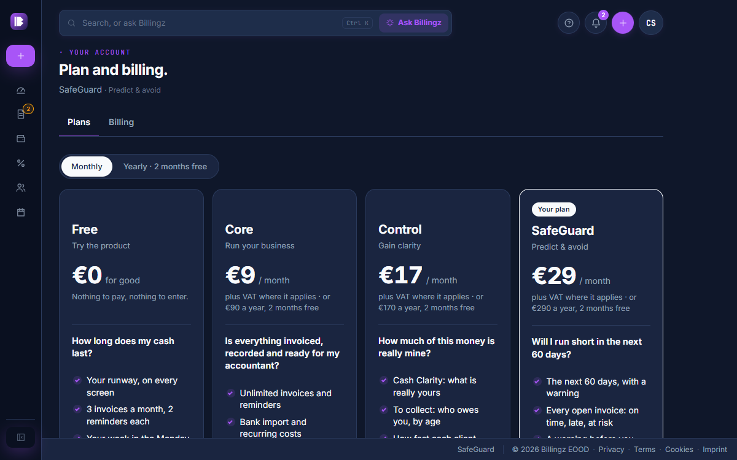Click checkmark beside Your runway, on every screen
Screen dimensions: 737x460
(x=77, y=380)
